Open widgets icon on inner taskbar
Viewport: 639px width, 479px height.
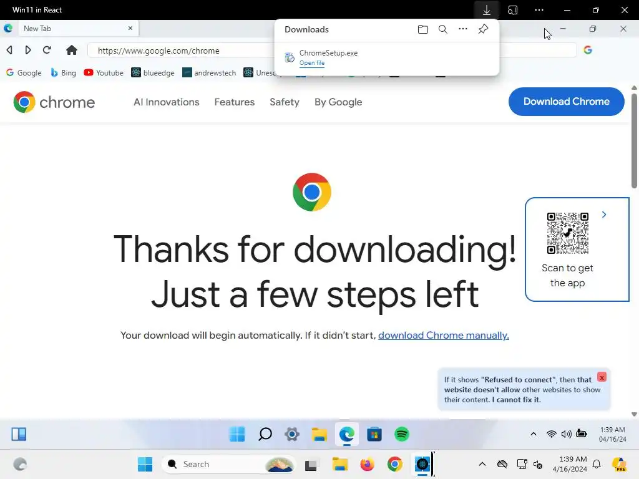(x=19, y=434)
